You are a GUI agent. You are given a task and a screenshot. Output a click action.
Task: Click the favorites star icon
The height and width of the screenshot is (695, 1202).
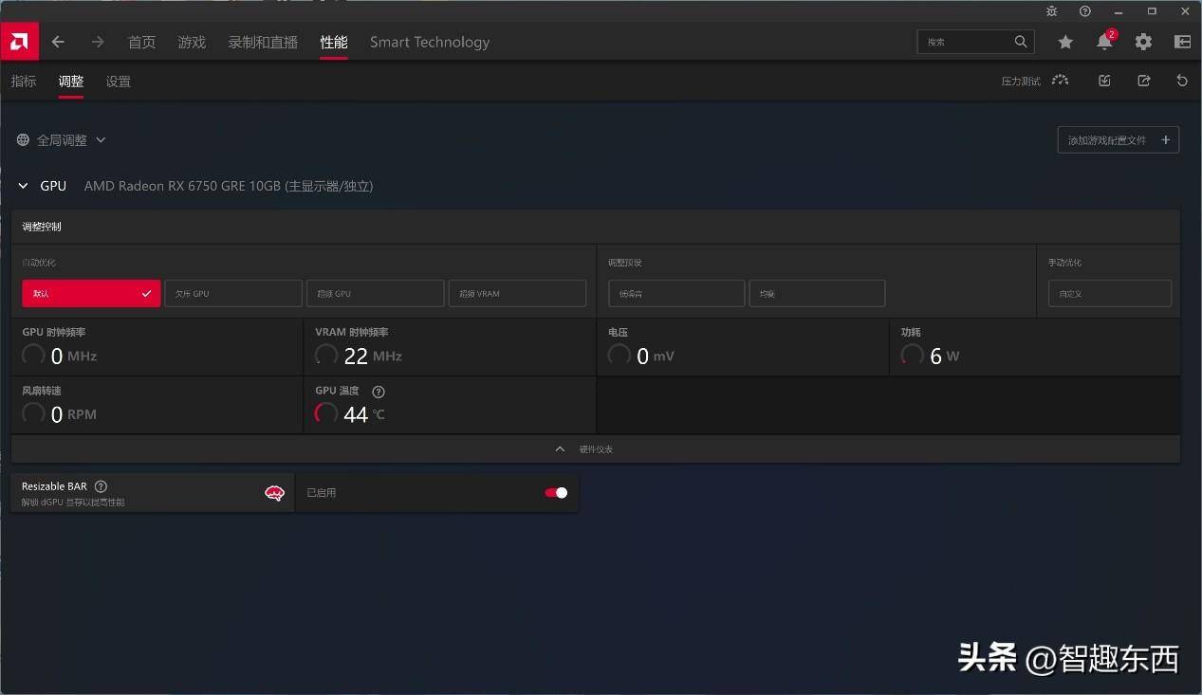pos(1065,42)
